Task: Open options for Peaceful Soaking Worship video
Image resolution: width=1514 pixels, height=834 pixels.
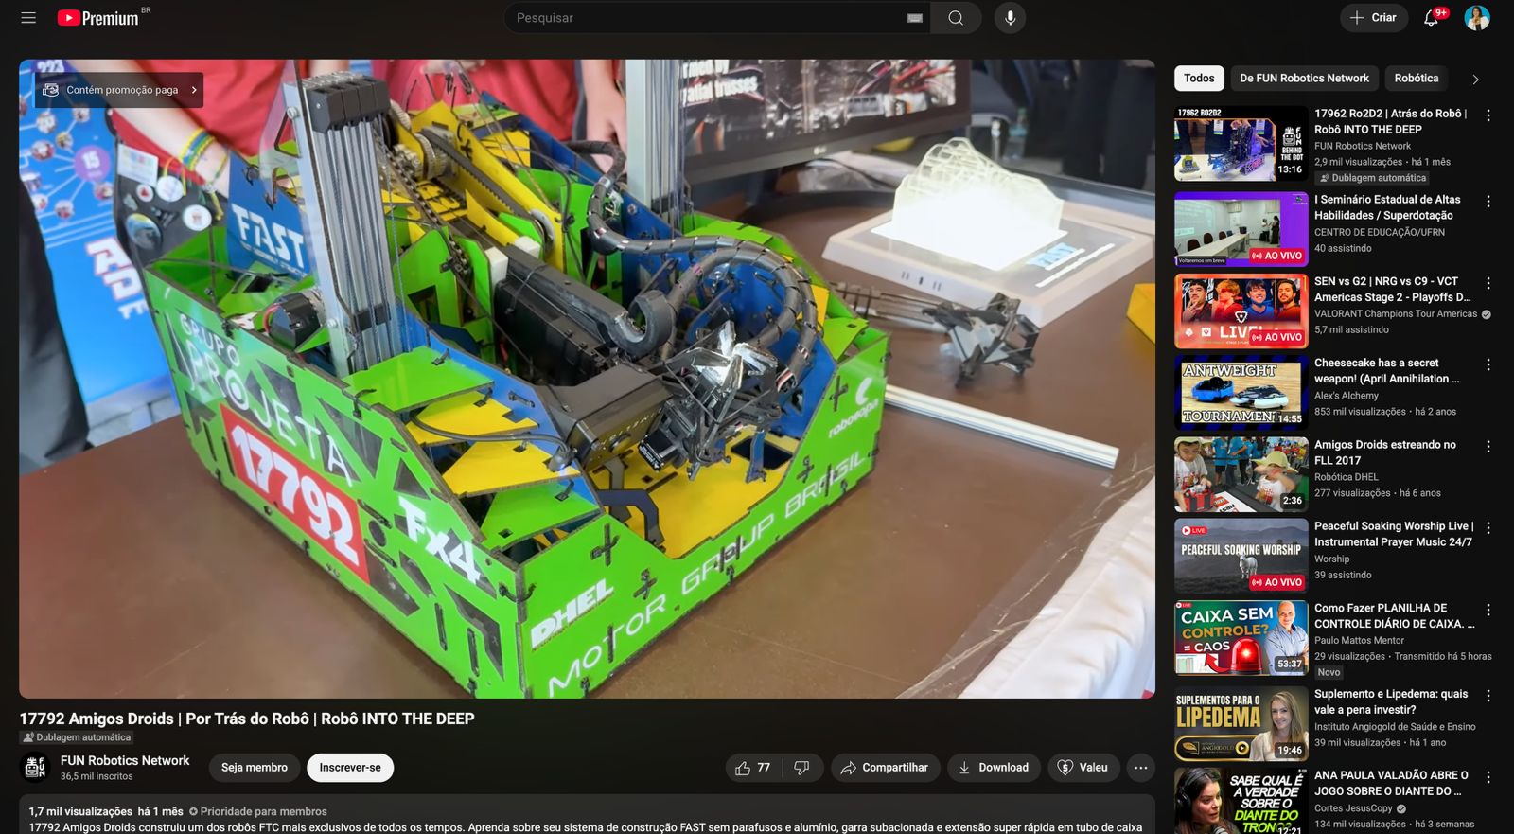Action: pos(1488,528)
